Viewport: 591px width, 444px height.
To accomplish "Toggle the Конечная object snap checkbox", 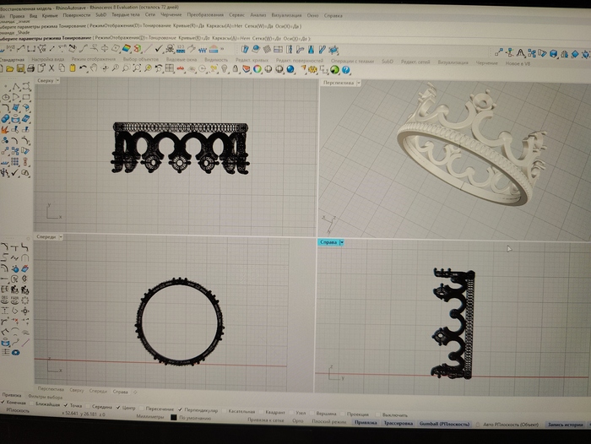I will click(x=3, y=403).
